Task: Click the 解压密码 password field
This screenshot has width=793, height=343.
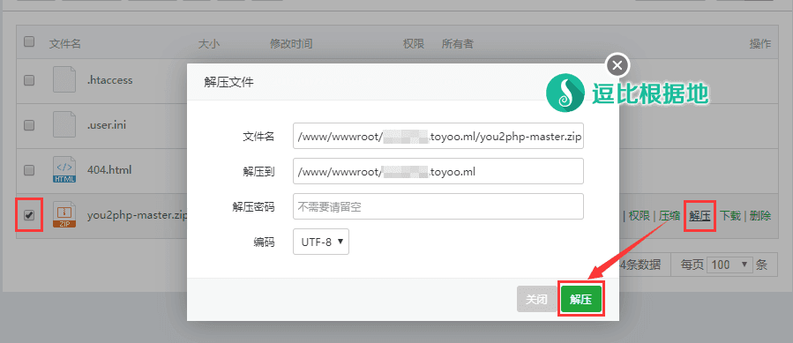Action: click(438, 206)
